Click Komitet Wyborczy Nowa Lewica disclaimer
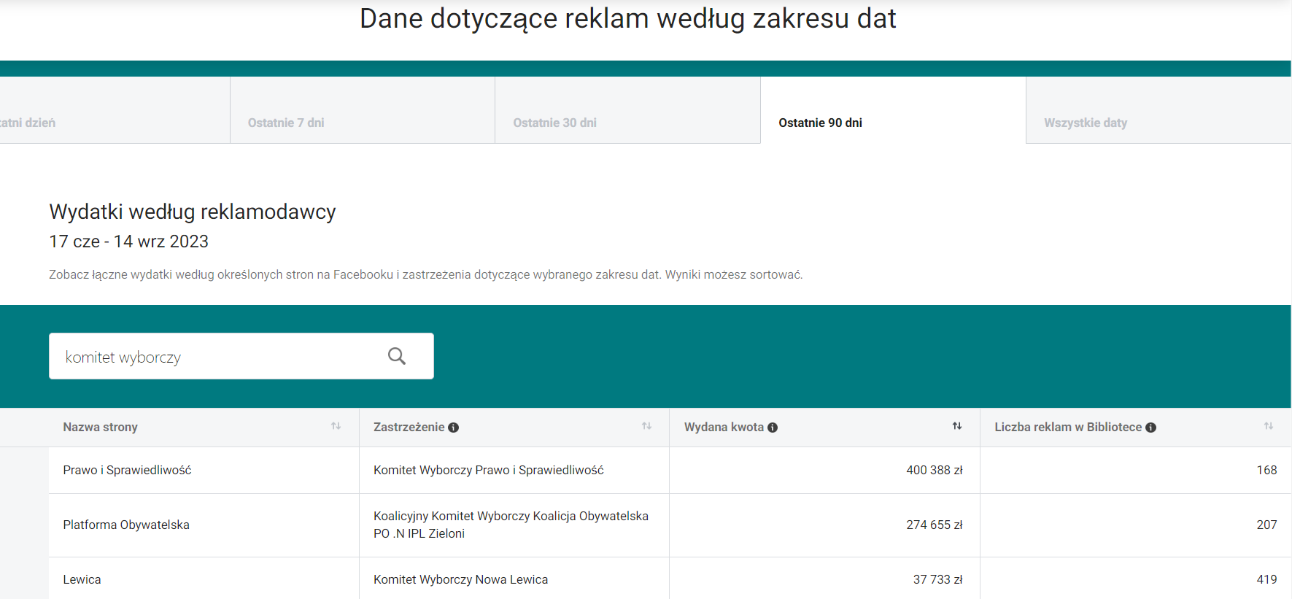The width and height of the screenshot is (1292, 599). pos(460,580)
